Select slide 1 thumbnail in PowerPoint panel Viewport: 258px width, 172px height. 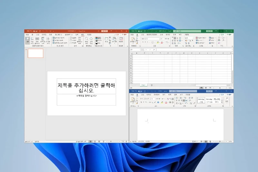[x=35, y=53]
